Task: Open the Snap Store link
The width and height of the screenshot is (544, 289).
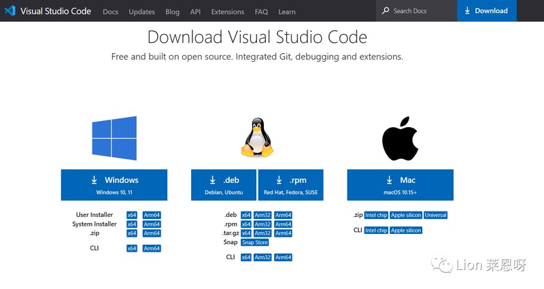Action: pyautogui.click(x=255, y=243)
